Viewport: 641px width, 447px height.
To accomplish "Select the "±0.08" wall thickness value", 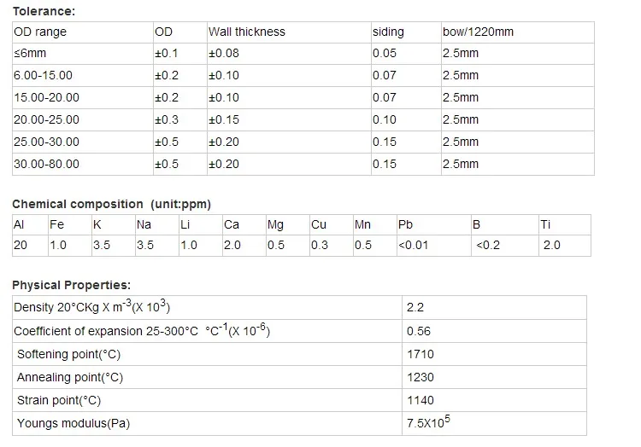I will (x=225, y=53).
